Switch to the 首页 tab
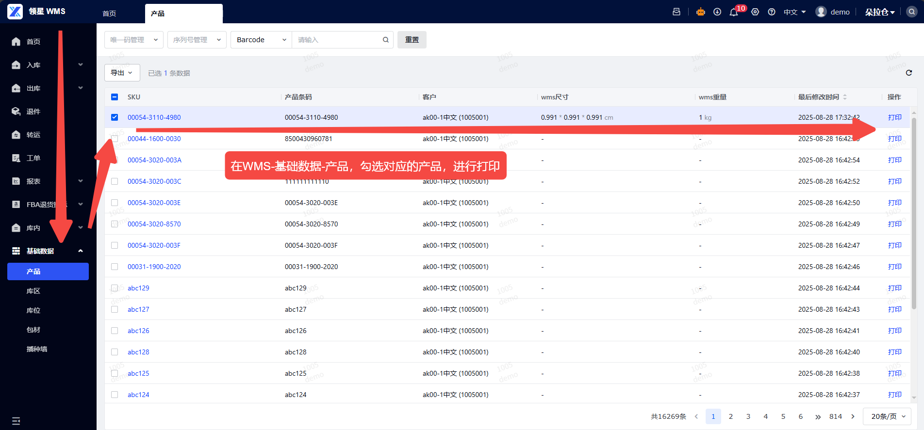The height and width of the screenshot is (430, 924). [x=109, y=14]
